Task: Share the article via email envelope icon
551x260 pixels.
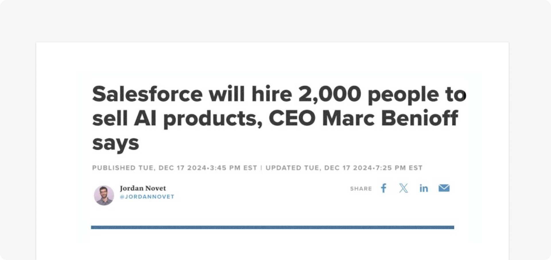Action: (444, 188)
